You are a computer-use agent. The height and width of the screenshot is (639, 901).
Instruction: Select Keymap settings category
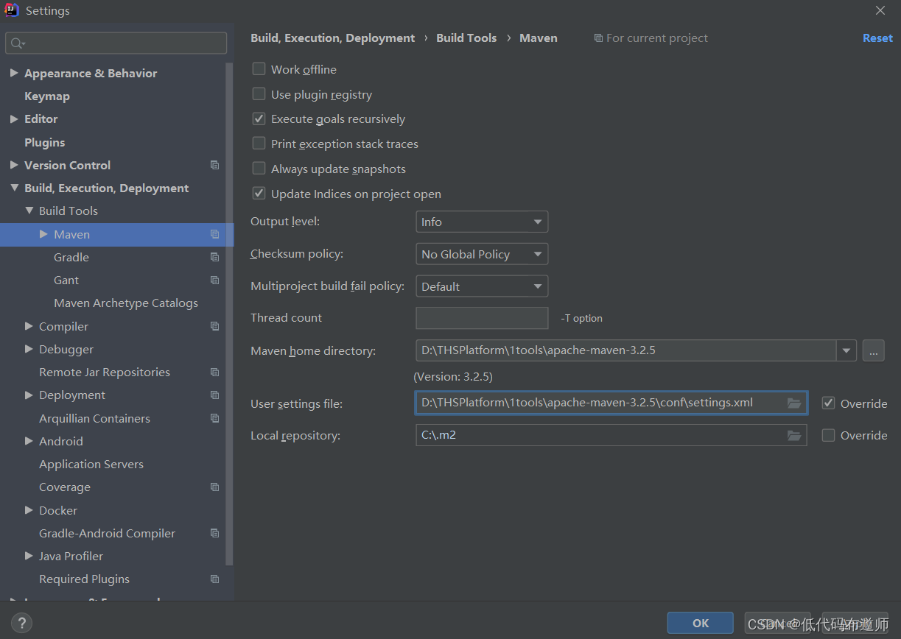coord(47,96)
